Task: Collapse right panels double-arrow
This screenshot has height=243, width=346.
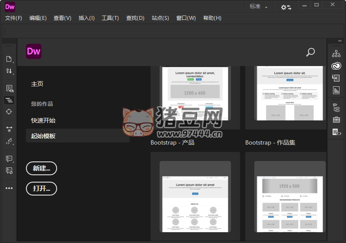Action: click(x=340, y=41)
